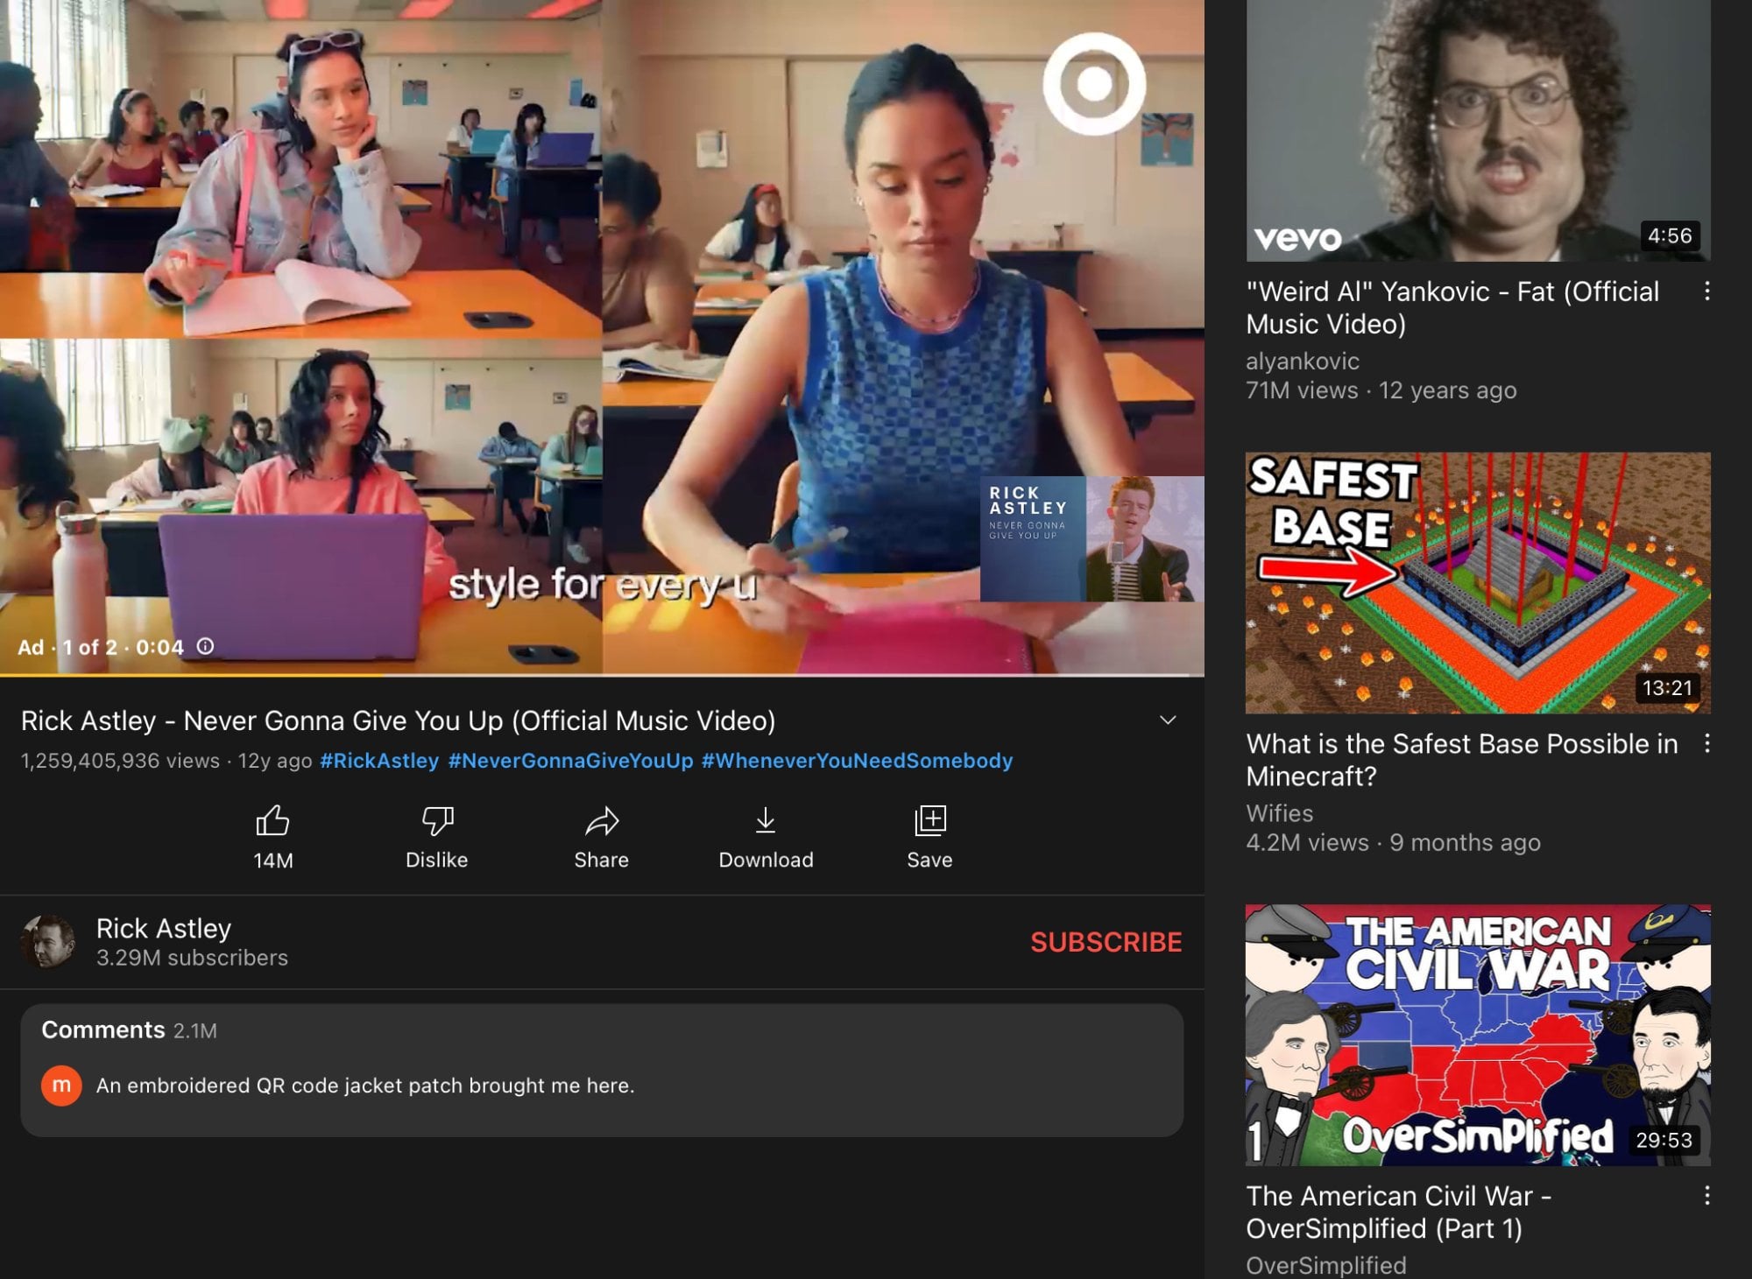The height and width of the screenshot is (1279, 1752).
Task: Tap the Download arrow icon
Action: (766, 820)
